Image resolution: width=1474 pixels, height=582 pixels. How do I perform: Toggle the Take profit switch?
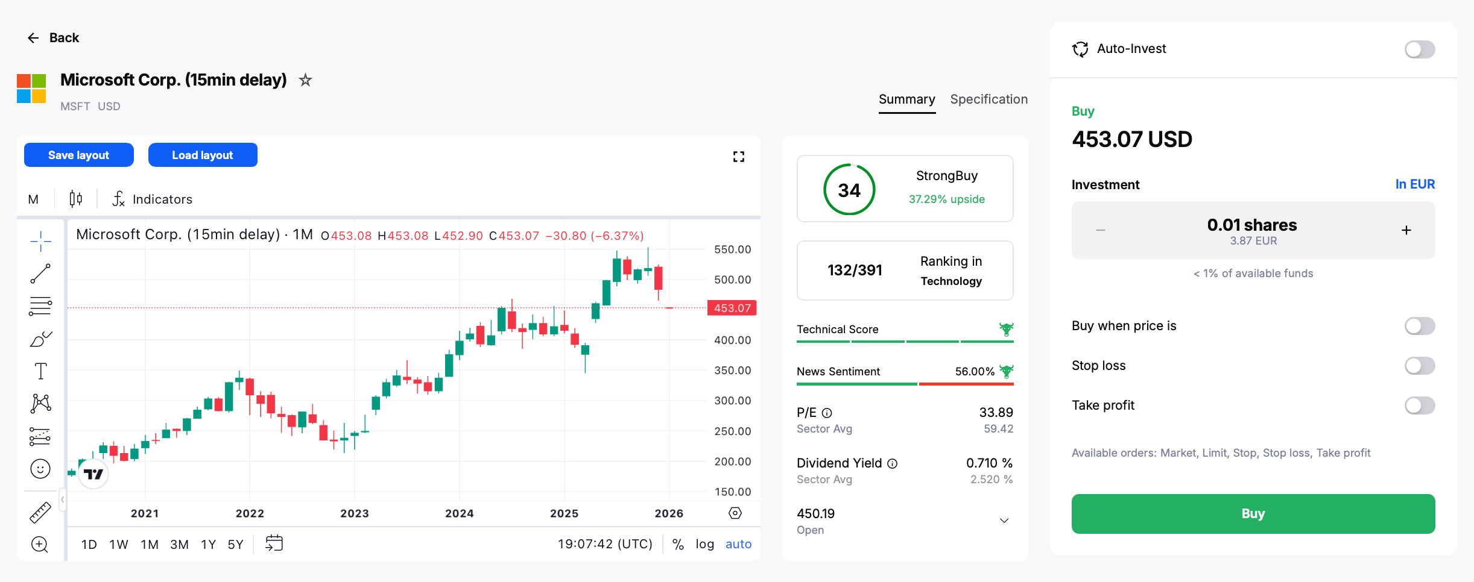pos(1419,405)
